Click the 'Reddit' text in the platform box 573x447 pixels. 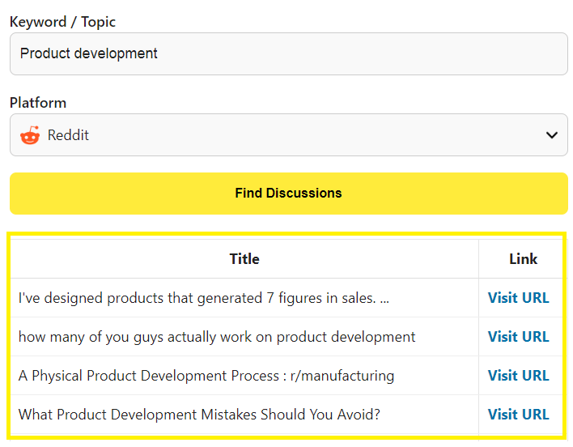pyautogui.click(x=68, y=135)
